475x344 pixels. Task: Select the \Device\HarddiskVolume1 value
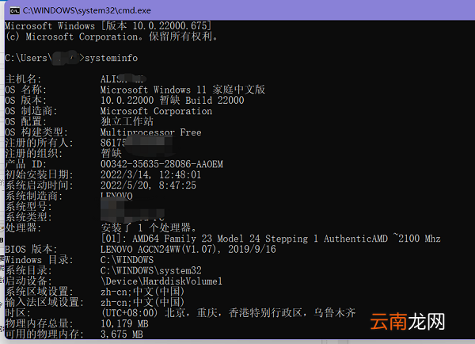click(161, 281)
